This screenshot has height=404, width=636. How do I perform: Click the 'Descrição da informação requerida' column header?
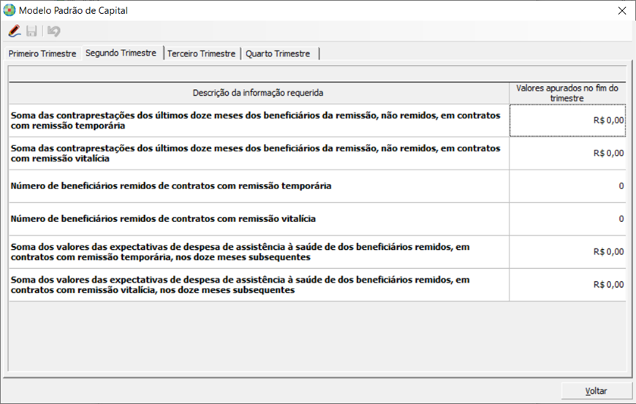tap(258, 93)
